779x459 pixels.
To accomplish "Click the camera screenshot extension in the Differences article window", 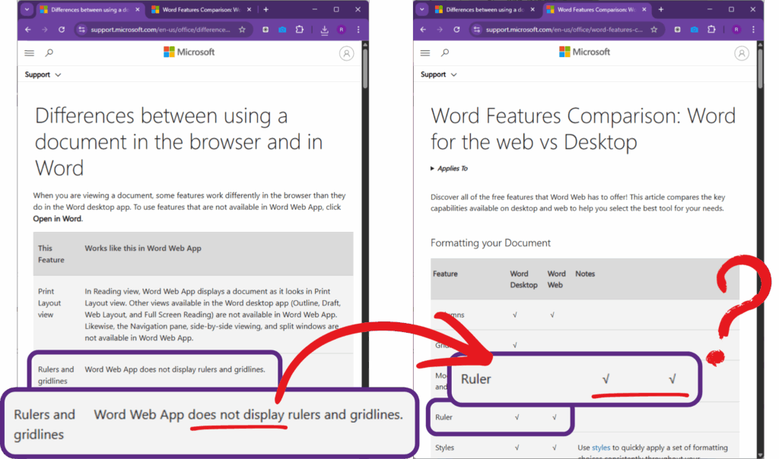I will point(281,30).
